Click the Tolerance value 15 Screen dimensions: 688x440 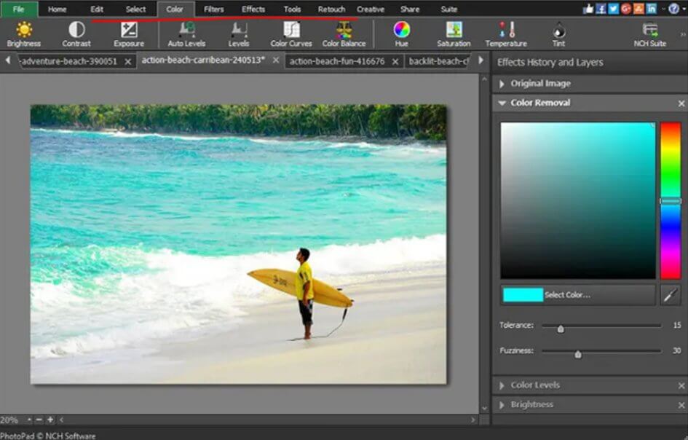676,326
